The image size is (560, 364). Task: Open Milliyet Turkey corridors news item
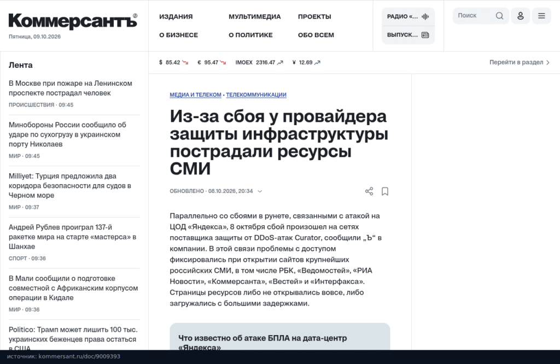70,186
